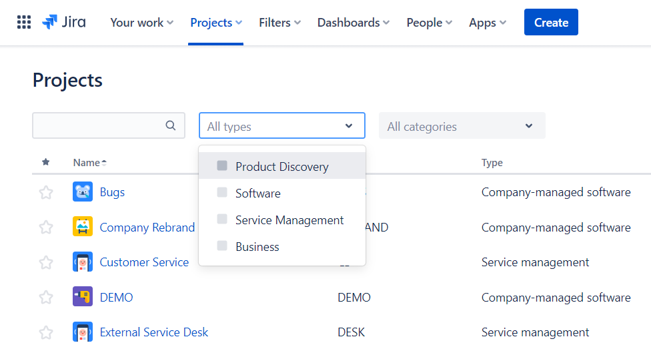Star the Company Rebrand project
This screenshot has width=651, height=349.
point(46,228)
